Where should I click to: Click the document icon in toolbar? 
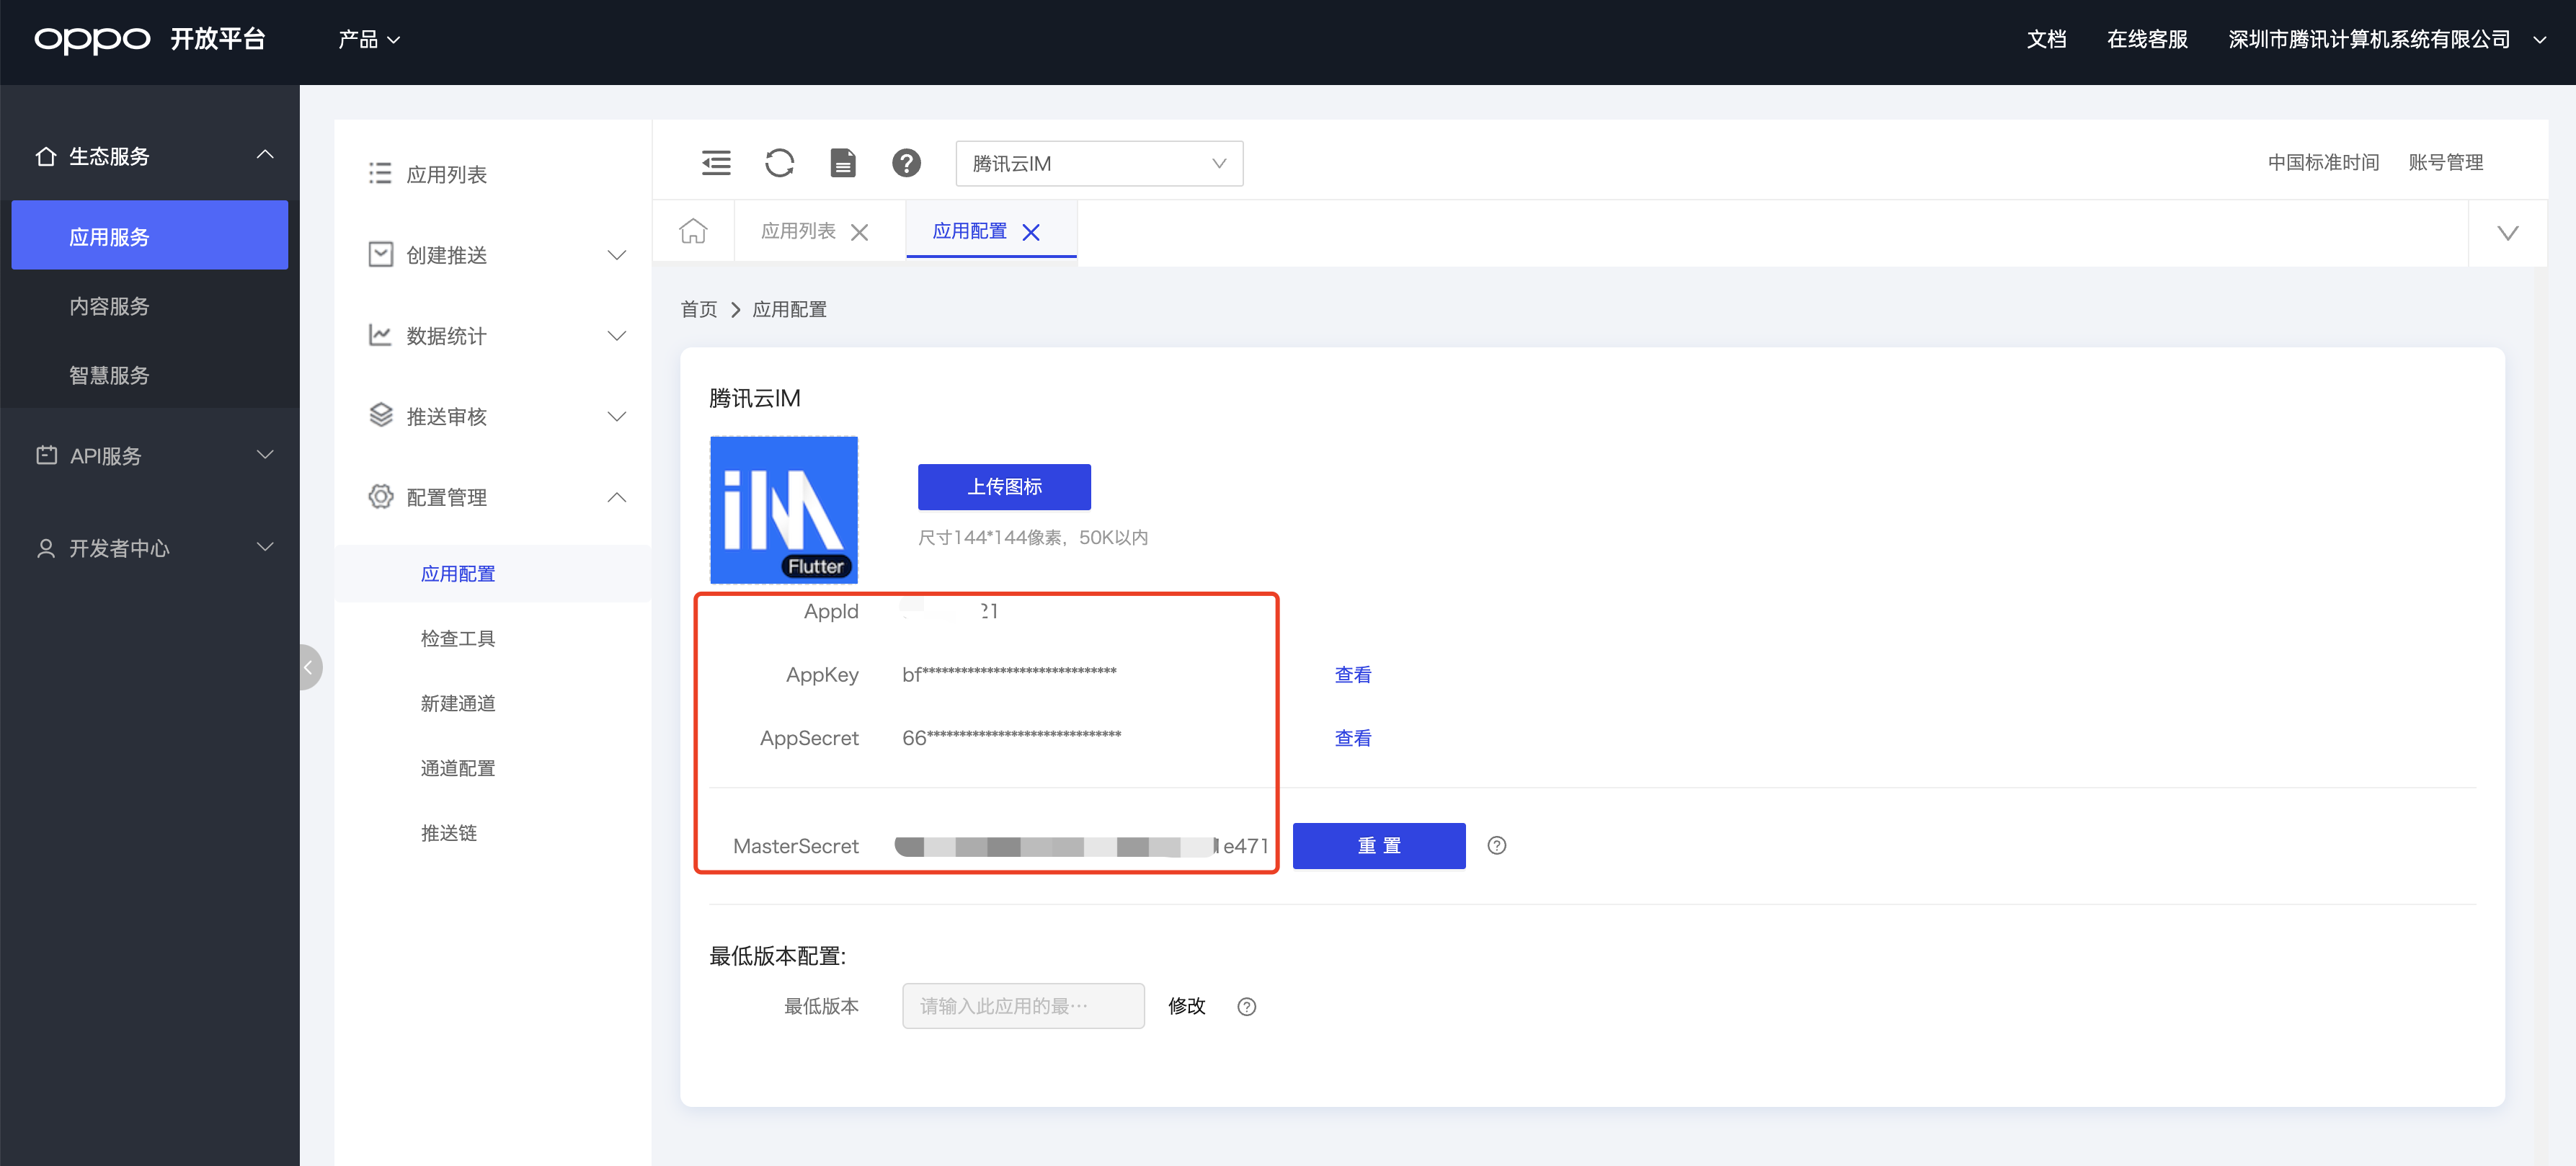(843, 163)
